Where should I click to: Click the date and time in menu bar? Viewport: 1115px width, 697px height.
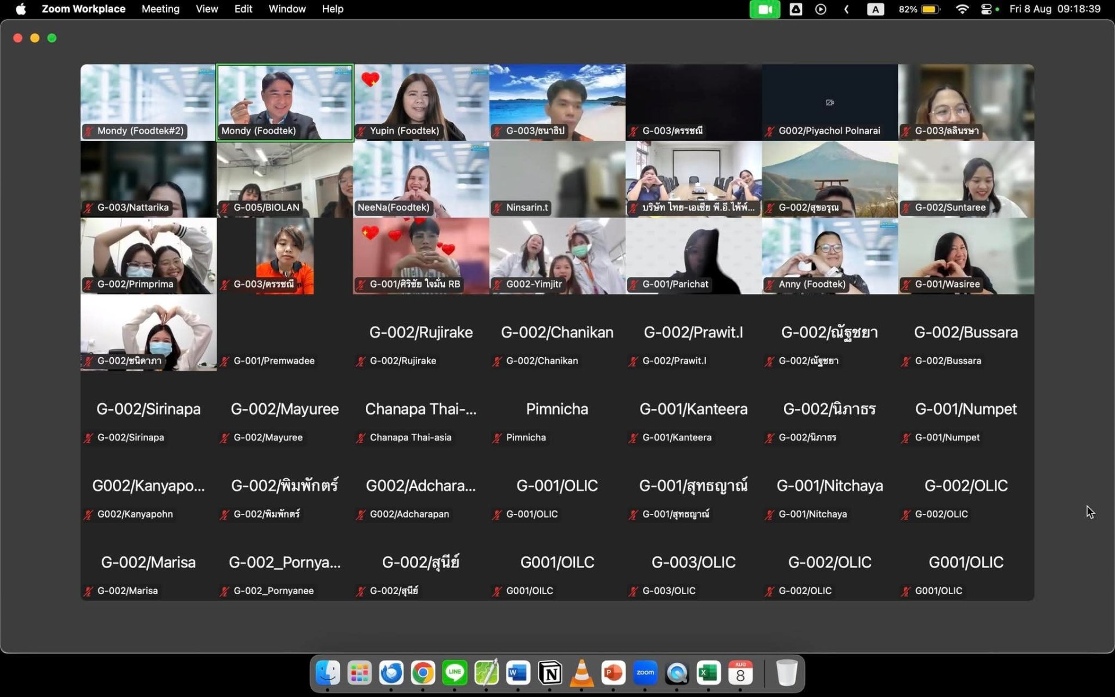coord(1055,9)
